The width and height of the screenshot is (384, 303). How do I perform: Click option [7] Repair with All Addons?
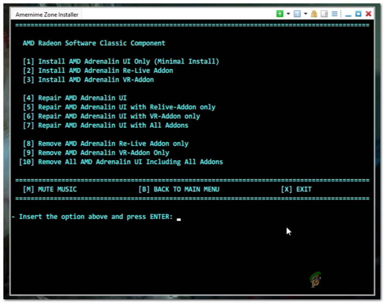pyautogui.click(x=105, y=125)
